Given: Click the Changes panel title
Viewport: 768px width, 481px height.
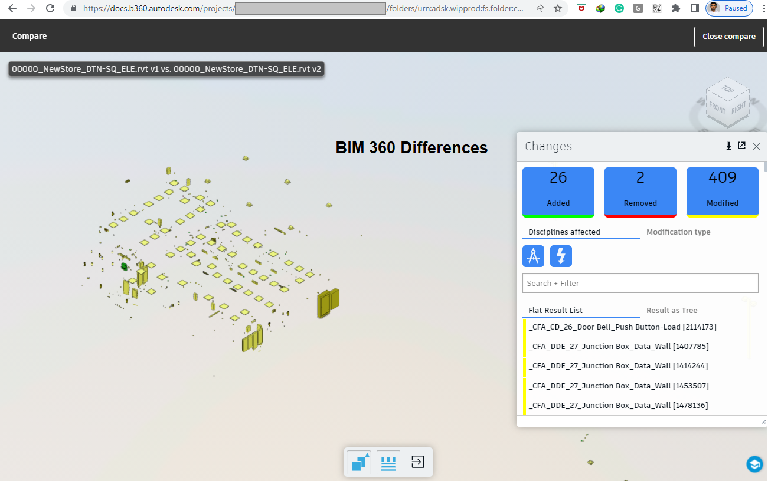Looking at the screenshot, I should pyautogui.click(x=548, y=147).
